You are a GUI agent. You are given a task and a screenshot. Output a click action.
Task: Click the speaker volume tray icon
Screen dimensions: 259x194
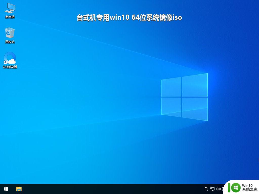tap(218, 189)
